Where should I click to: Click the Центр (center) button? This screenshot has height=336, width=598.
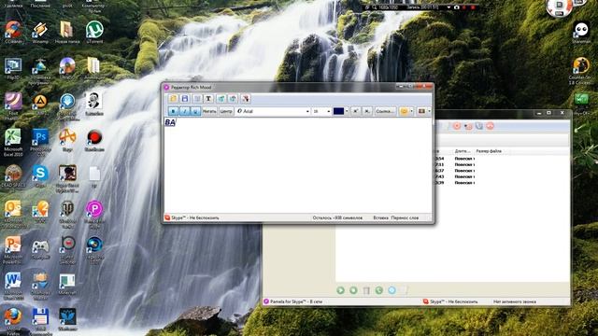click(226, 111)
